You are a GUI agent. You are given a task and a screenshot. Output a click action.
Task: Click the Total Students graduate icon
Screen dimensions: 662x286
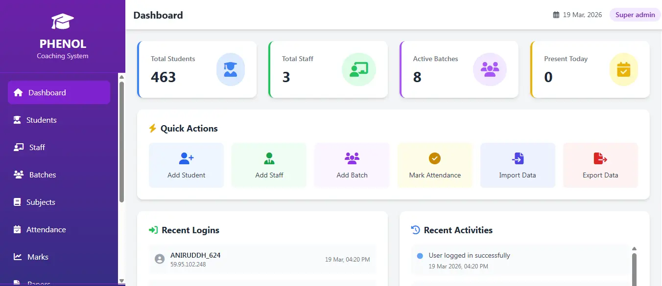(x=230, y=69)
